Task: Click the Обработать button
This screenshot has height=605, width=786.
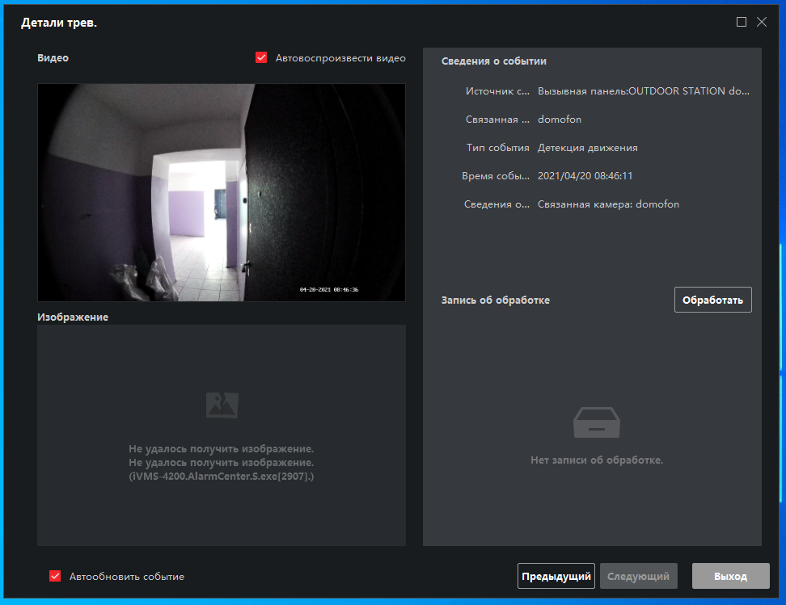Action: click(712, 300)
